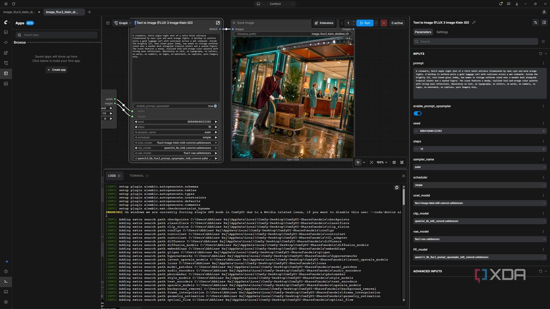Click the Search Apps input field
The height and width of the screenshot is (309, 550).
[57, 35]
